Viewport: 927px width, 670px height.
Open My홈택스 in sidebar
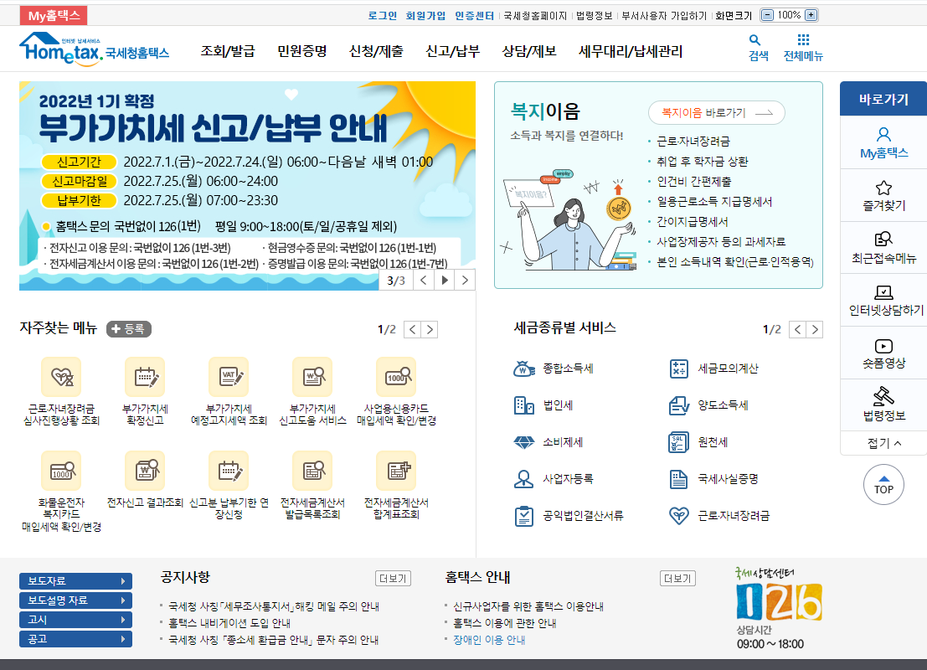pyautogui.click(x=883, y=142)
